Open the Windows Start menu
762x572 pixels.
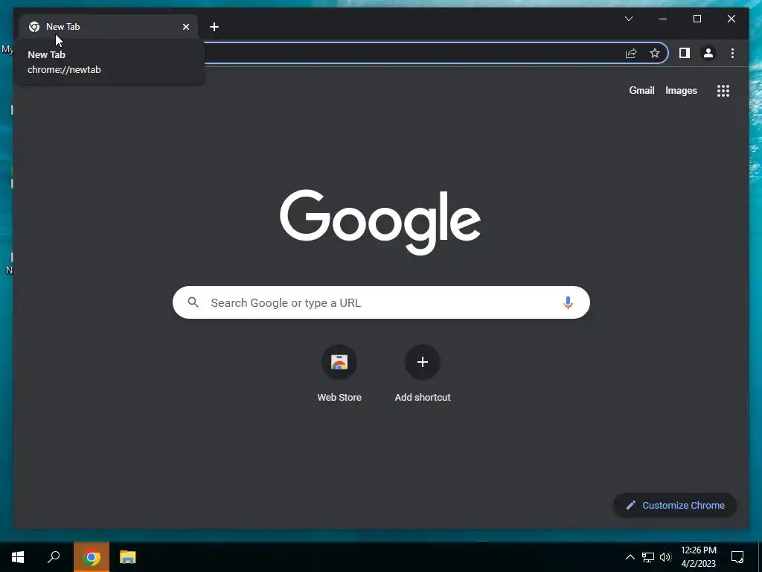(x=18, y=557)
